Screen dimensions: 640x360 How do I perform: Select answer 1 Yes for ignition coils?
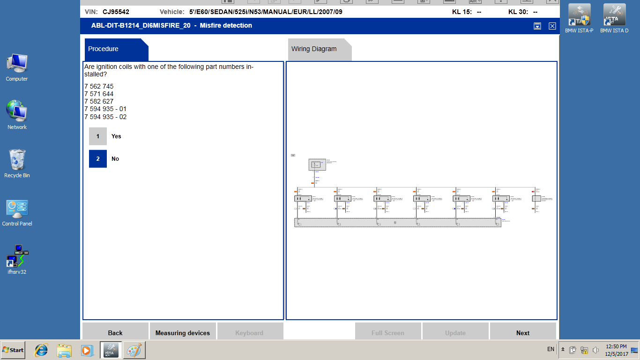point(98,136)
